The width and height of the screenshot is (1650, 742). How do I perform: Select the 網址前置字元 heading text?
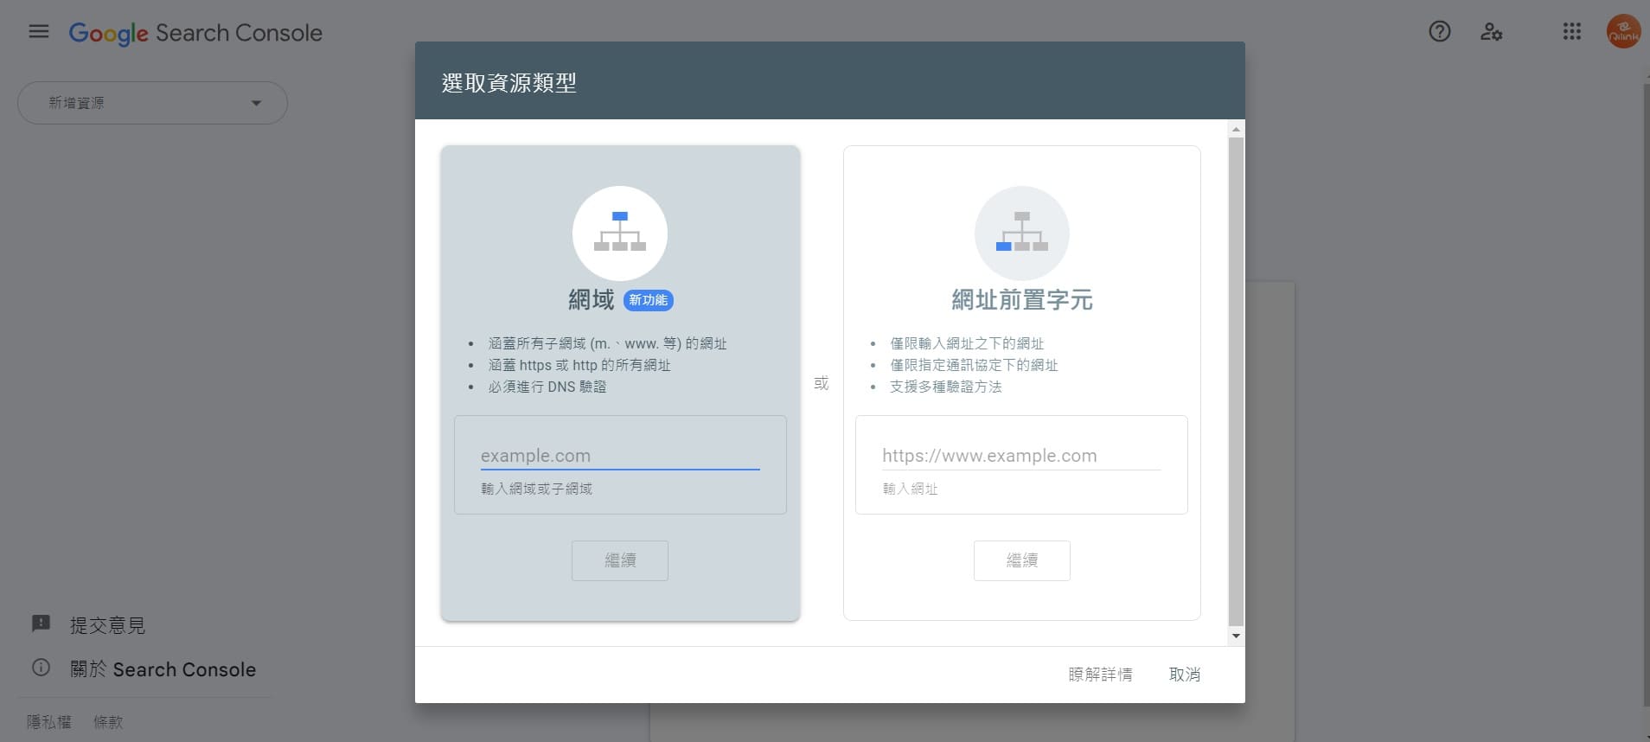(1022, 300)
